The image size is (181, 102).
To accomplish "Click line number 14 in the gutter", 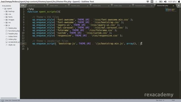I will point(23,44).
